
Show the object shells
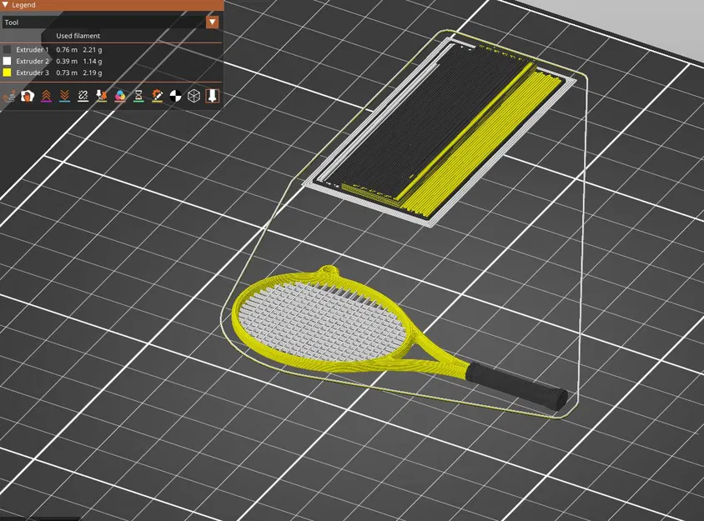(194, 96)
